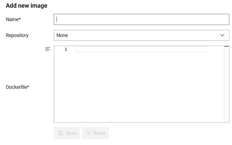Click the X icon on Reset
Screen dimensions: 232x145
point(88,133)
